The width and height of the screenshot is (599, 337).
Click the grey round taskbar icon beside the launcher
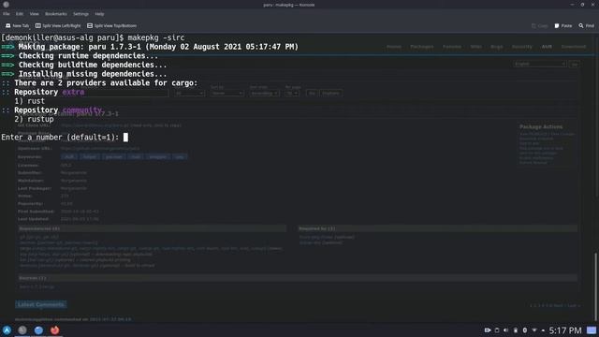22,330
